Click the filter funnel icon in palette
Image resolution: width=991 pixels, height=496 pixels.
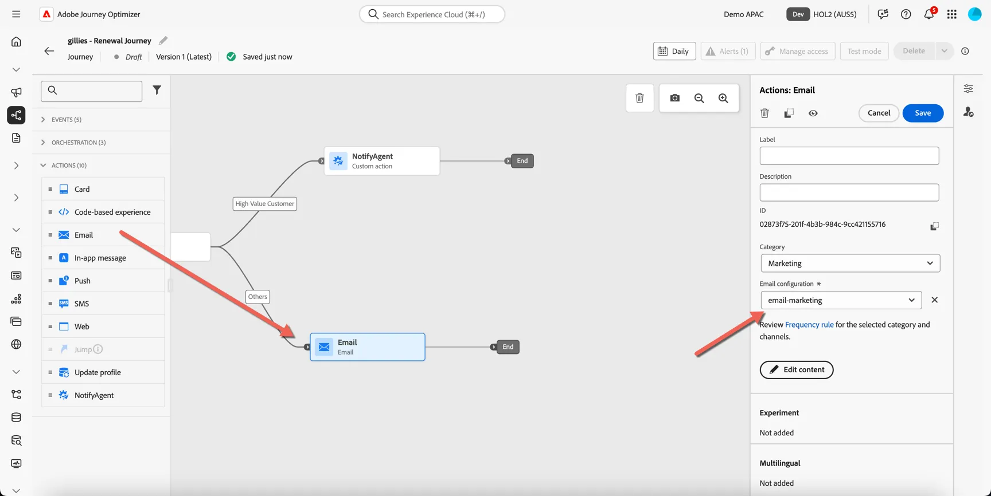(x=157, y=90)
